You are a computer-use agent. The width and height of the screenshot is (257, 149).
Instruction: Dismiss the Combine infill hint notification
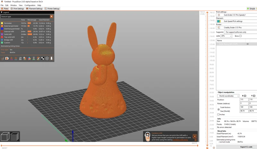coord(195,136)
